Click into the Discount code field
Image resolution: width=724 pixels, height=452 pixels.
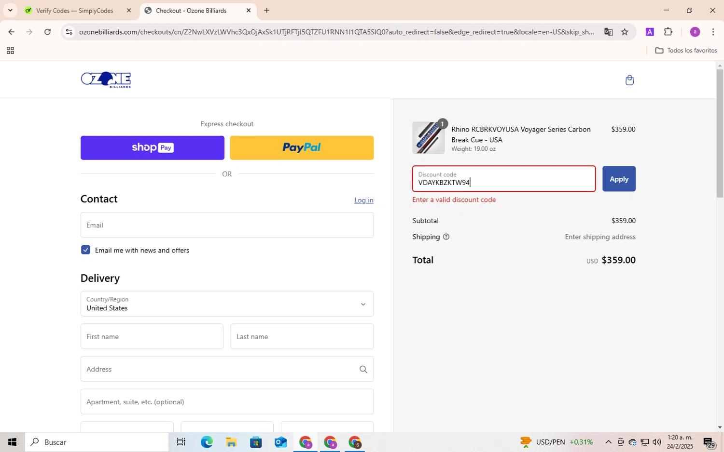click(504, 179)
